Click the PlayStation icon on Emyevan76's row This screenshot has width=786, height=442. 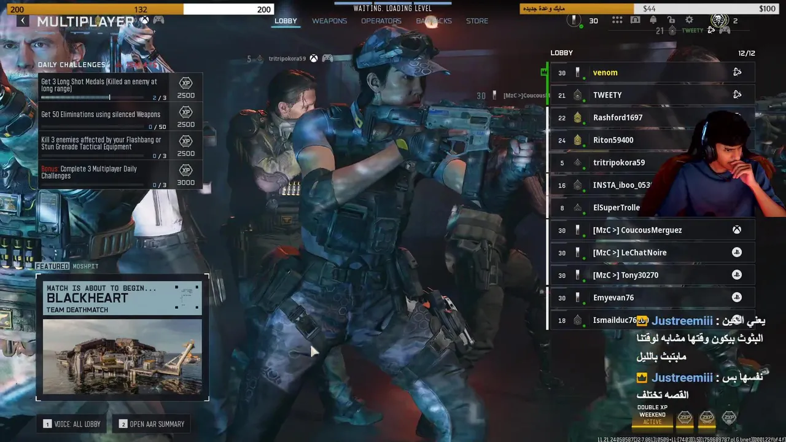[x=737, y=297]
